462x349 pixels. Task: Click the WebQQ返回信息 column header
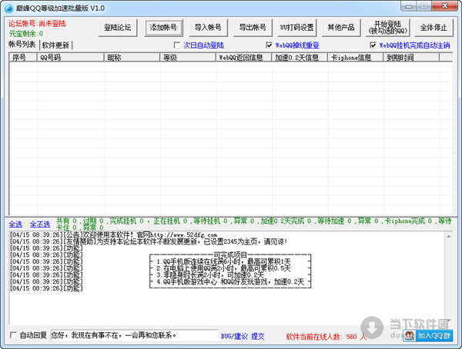click(x=244, y=58)
